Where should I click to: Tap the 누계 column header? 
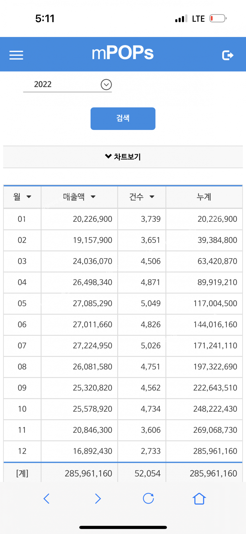coord(204,197)
